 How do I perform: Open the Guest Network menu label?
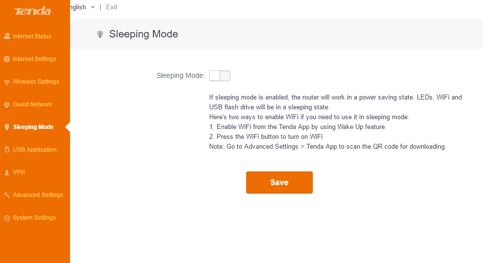[33, 104]
